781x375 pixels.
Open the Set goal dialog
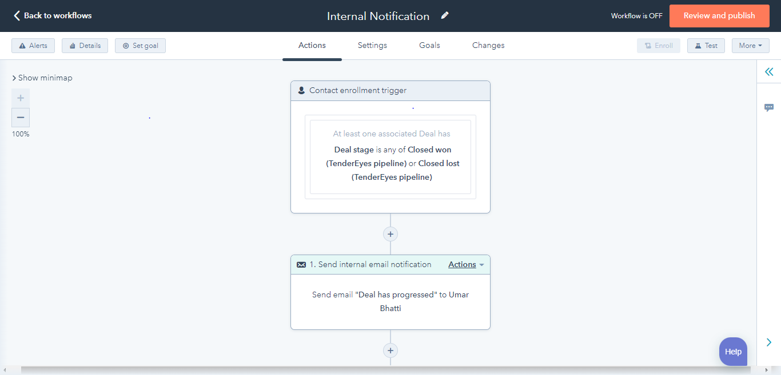(140, 45)
